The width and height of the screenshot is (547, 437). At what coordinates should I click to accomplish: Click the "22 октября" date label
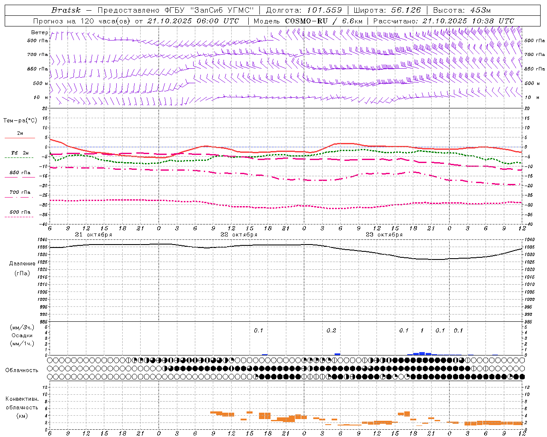(239, 235)
